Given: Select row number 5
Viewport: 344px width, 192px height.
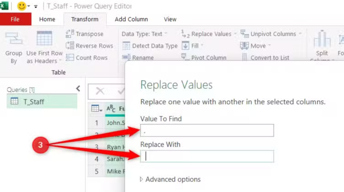Looking at the screenshot, I should tap(96, 171).
